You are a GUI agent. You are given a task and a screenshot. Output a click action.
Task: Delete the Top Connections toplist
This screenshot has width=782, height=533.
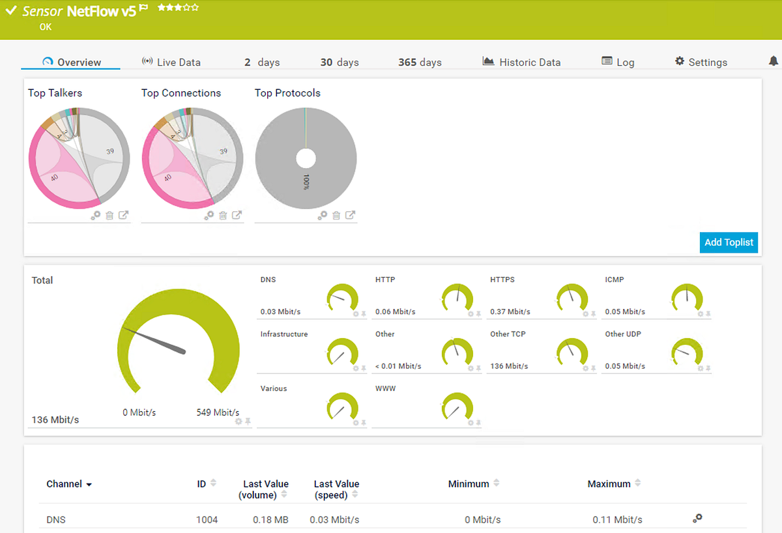click(x=222, y=215)
